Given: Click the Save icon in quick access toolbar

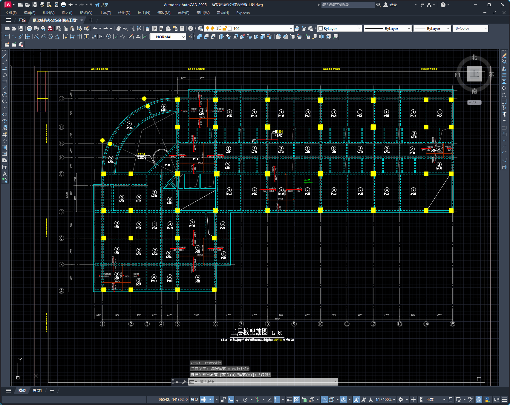Looking at the screenshot, I should click(x=35, y=5).
